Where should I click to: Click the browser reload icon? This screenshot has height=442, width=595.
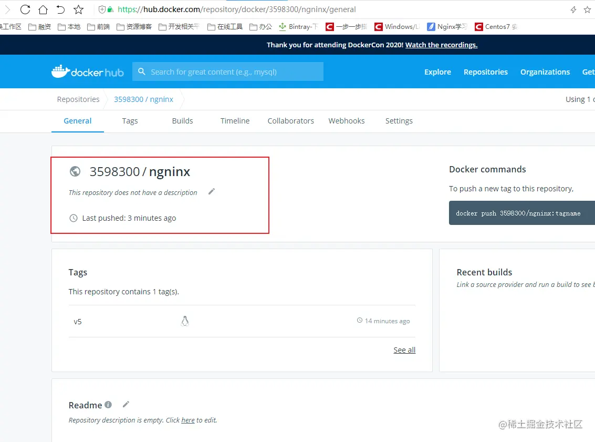(x=25, y=9)
